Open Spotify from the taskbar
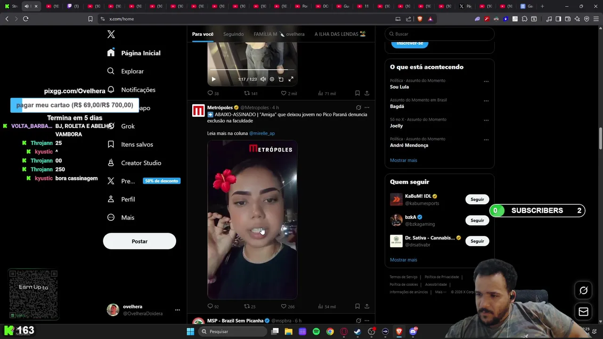 [x=316, y=331]
